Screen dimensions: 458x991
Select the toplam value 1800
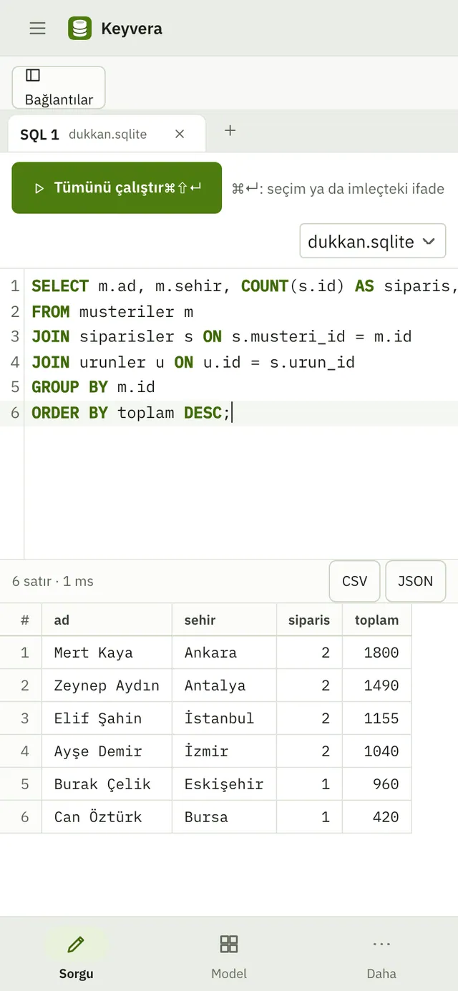tap(377, 653)
